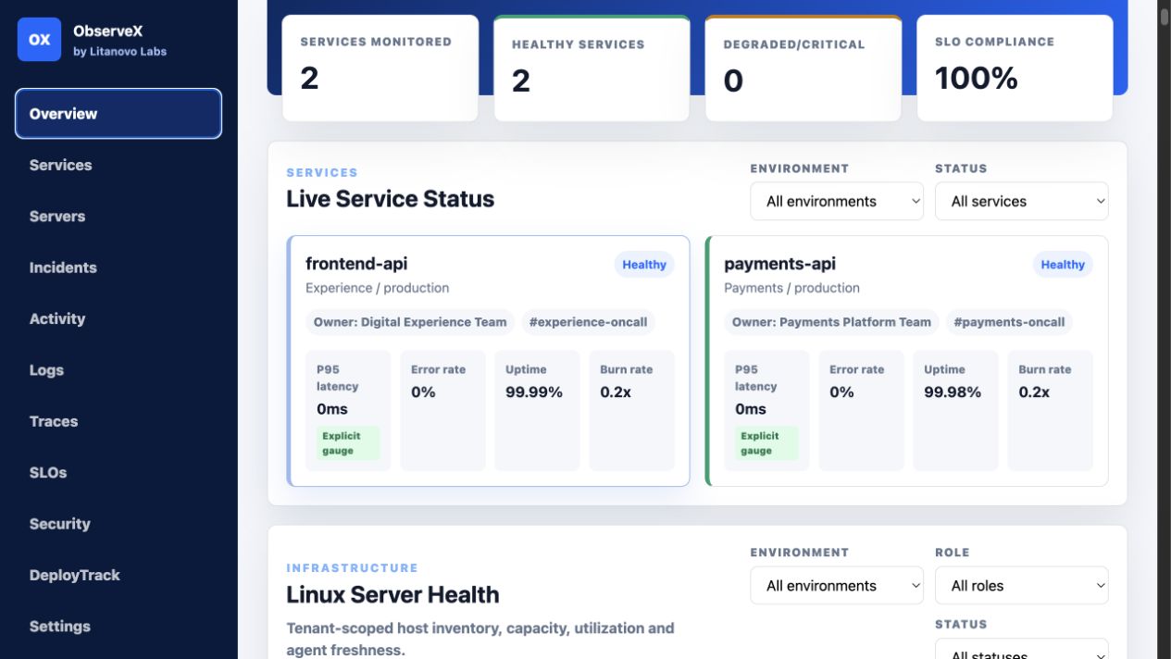1171x659 pixels.
Task: Click the frontend-api Burn rate tile
Action: 631,410
